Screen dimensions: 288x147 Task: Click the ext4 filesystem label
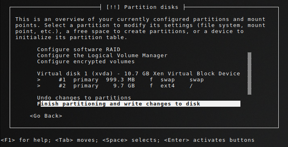pos(167,86)
